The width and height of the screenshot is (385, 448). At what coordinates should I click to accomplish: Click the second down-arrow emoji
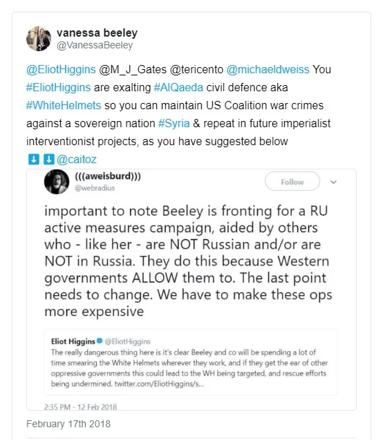49,160
